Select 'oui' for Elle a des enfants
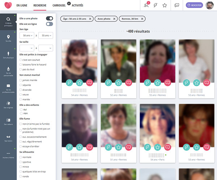This screenshot has width=217, height=180. (21, 109)
